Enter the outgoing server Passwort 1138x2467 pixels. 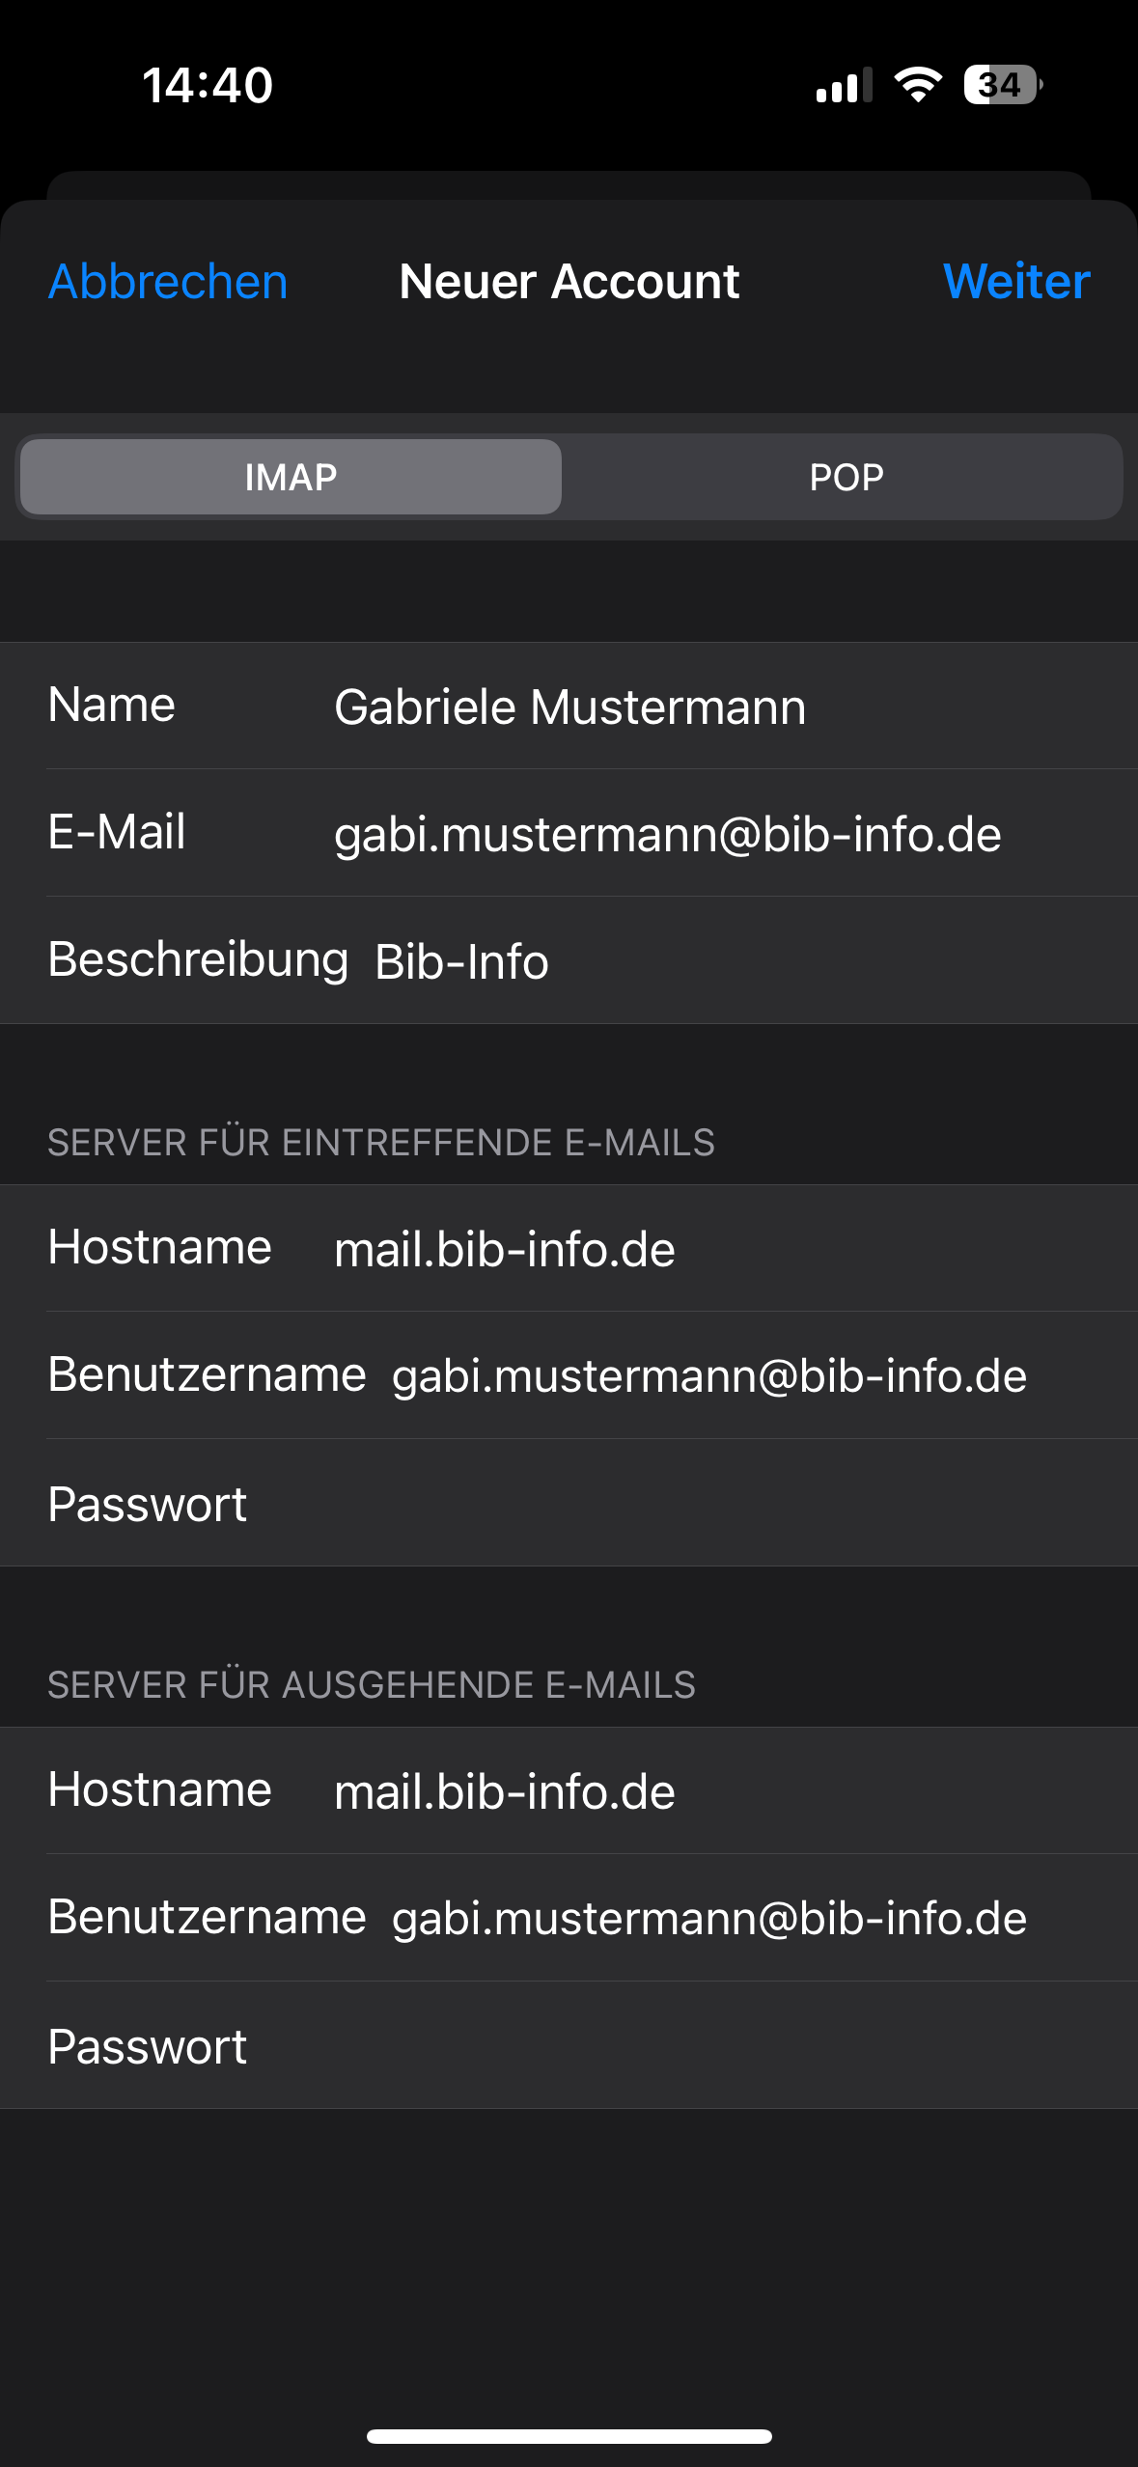point(676,2046)
